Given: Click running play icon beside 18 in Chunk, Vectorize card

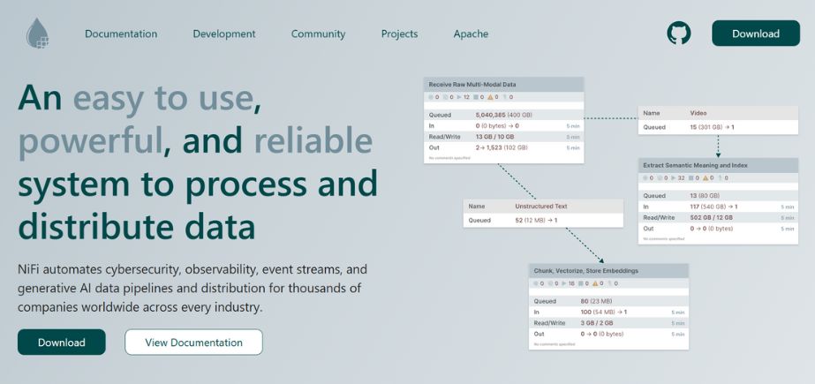Looking at the screenshot, I should coord(564,283).
